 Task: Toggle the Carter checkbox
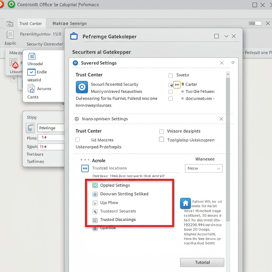pyautogui.click(x=171, y=85)
